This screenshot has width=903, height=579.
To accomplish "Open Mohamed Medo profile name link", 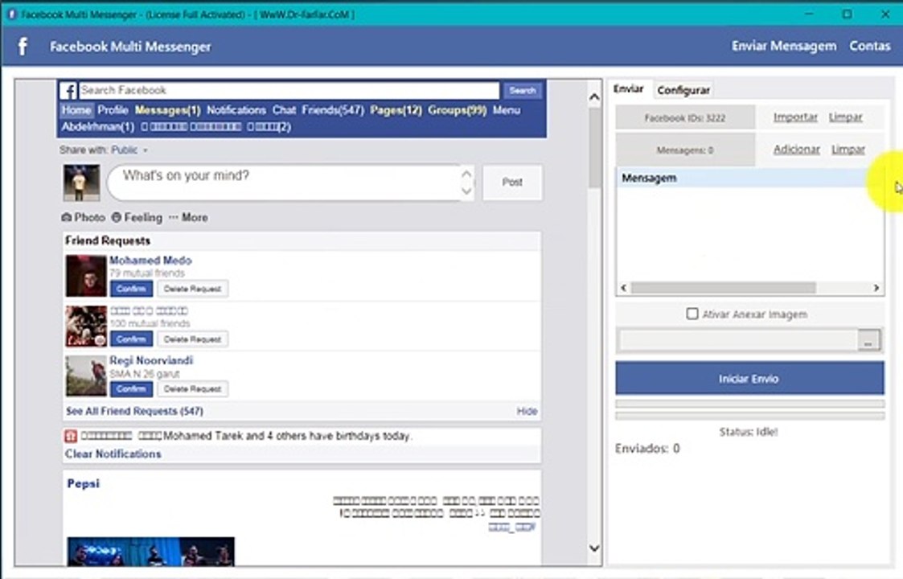I will coord(150,261).
